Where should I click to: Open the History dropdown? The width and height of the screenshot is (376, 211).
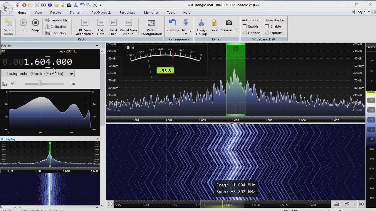click(x=186, y=28)
